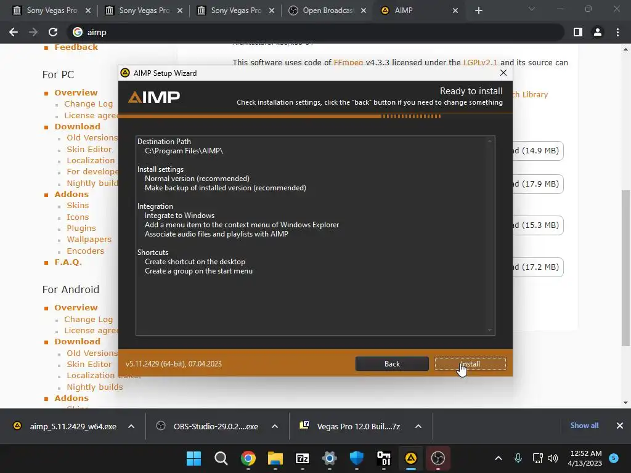Open the Plugins link in sidebar
Viewport: 631px width, 473px height.
tap(81, 228)
